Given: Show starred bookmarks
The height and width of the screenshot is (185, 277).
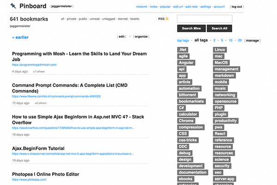Looking at the screenshot, I should tap(123, 19).
